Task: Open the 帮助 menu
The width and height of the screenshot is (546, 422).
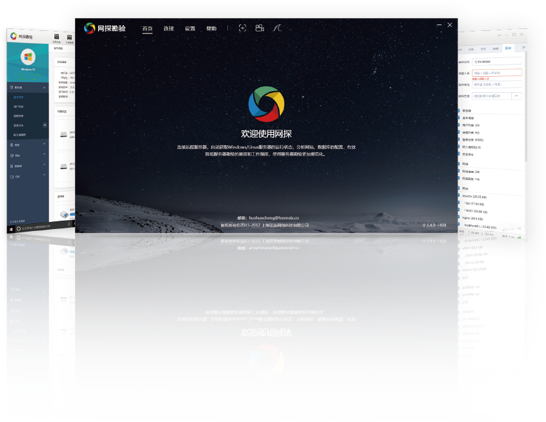Action: click(211, 28)
